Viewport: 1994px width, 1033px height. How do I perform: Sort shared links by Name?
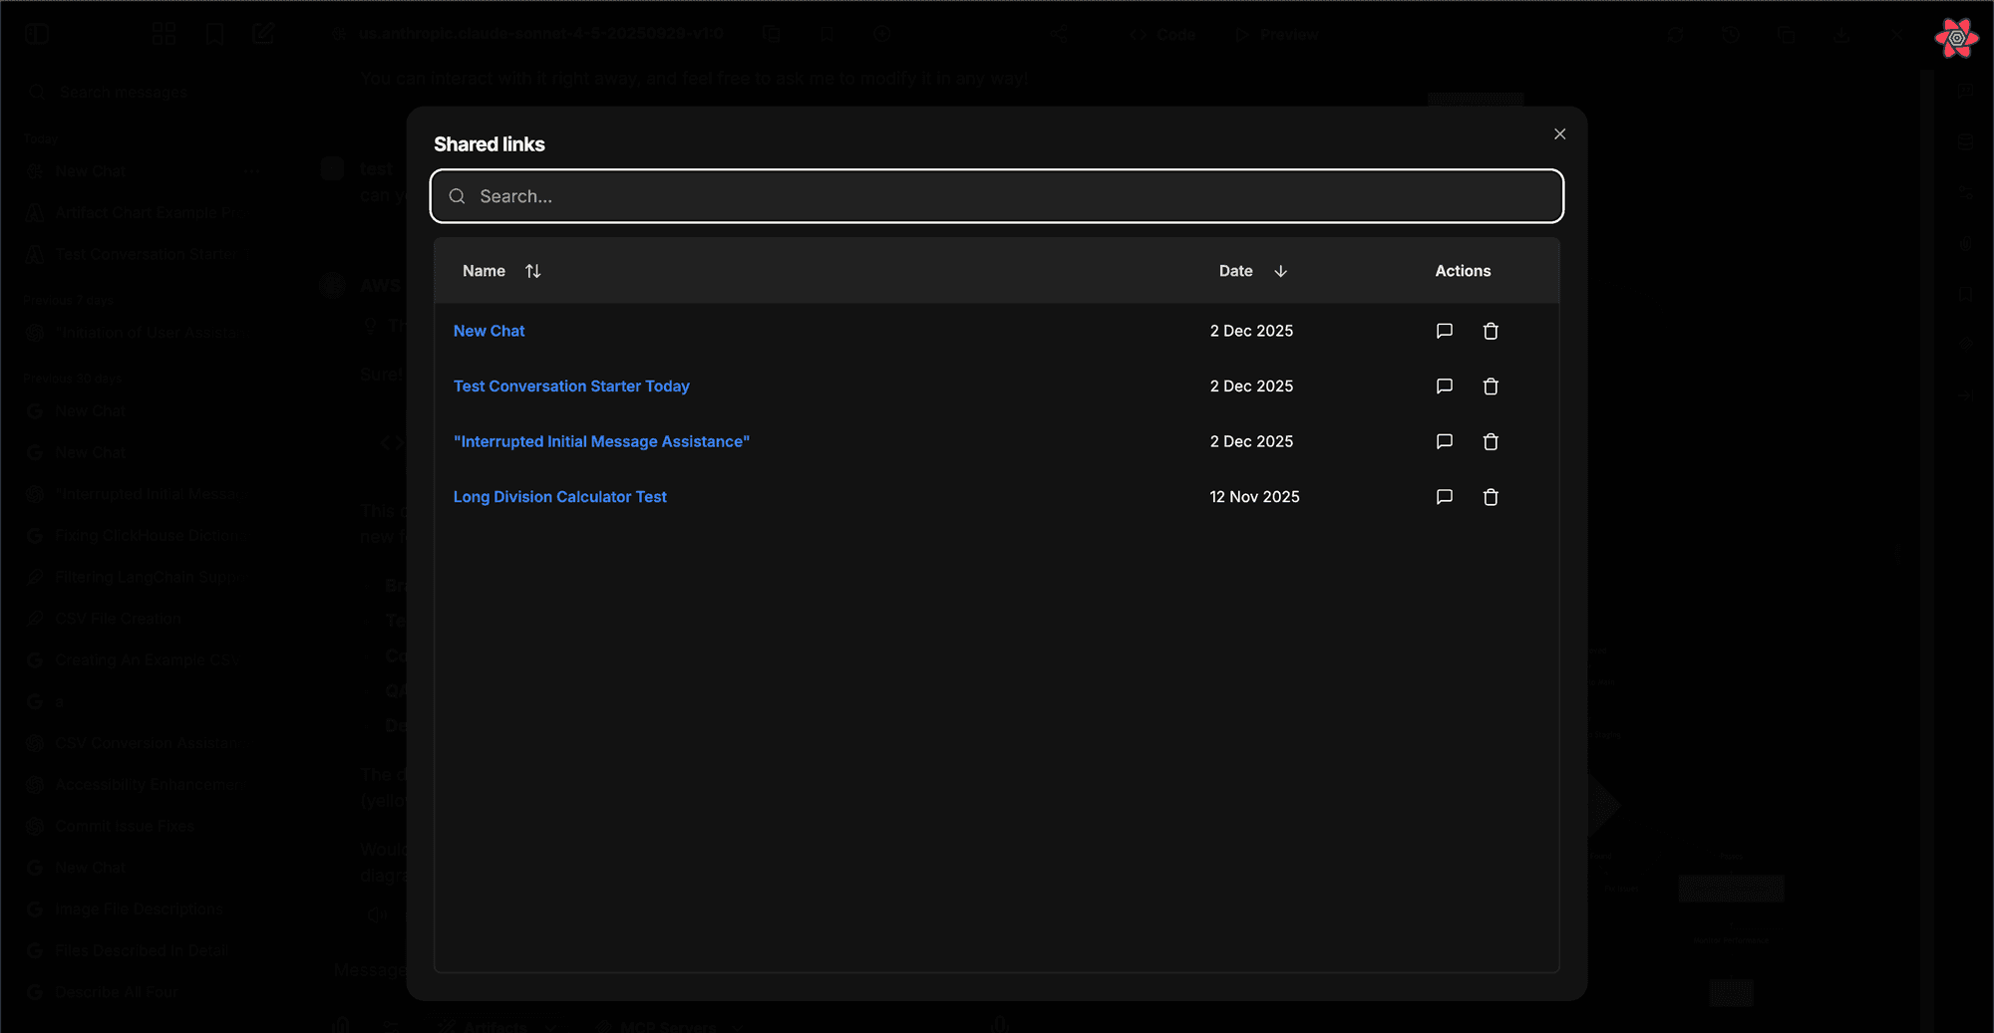point(501,271)
